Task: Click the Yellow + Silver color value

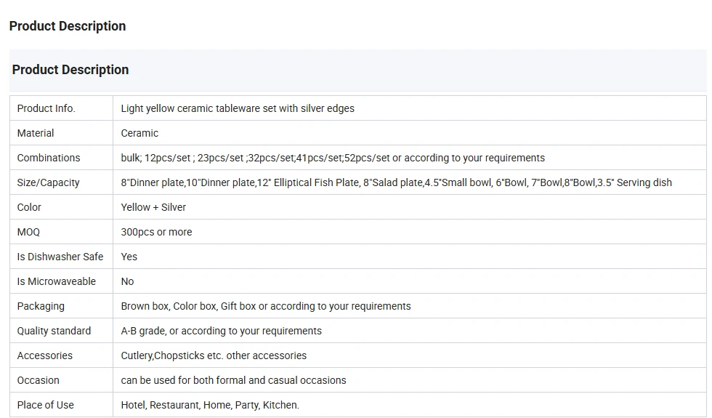Action: [153, 207]
